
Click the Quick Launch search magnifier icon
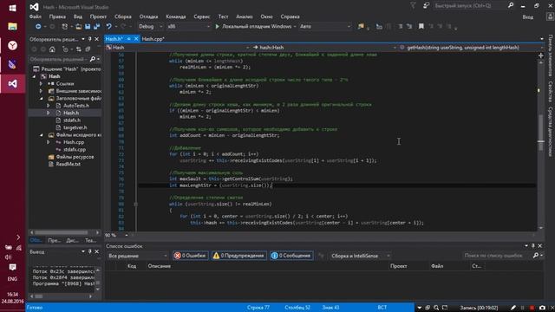[x=511, y=6]
